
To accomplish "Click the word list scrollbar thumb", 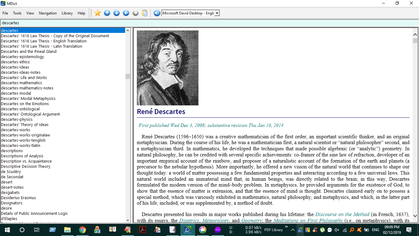I will point(128,77).
